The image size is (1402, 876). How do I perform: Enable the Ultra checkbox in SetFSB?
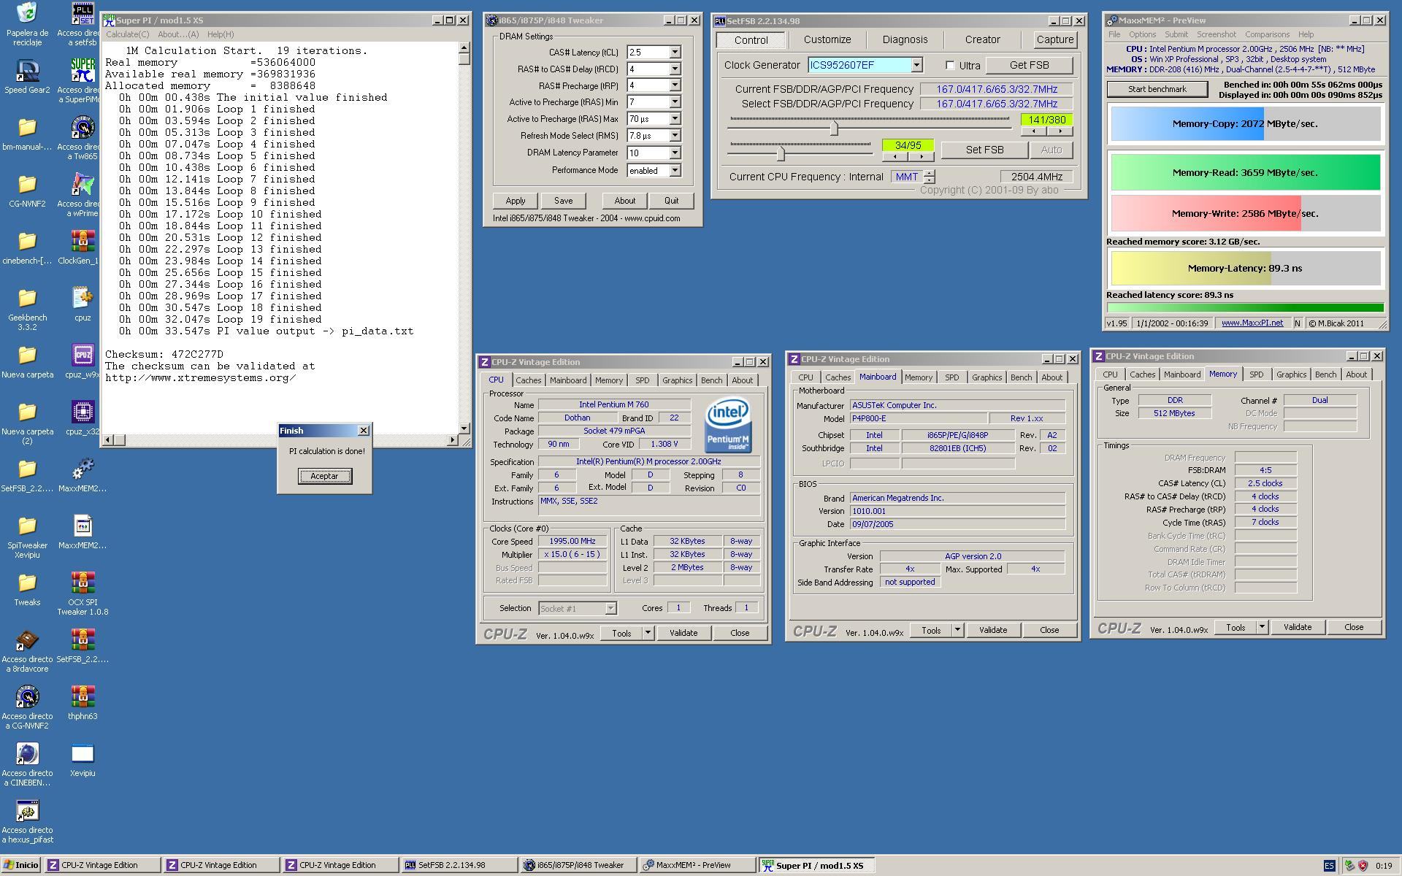pos(950,66)
